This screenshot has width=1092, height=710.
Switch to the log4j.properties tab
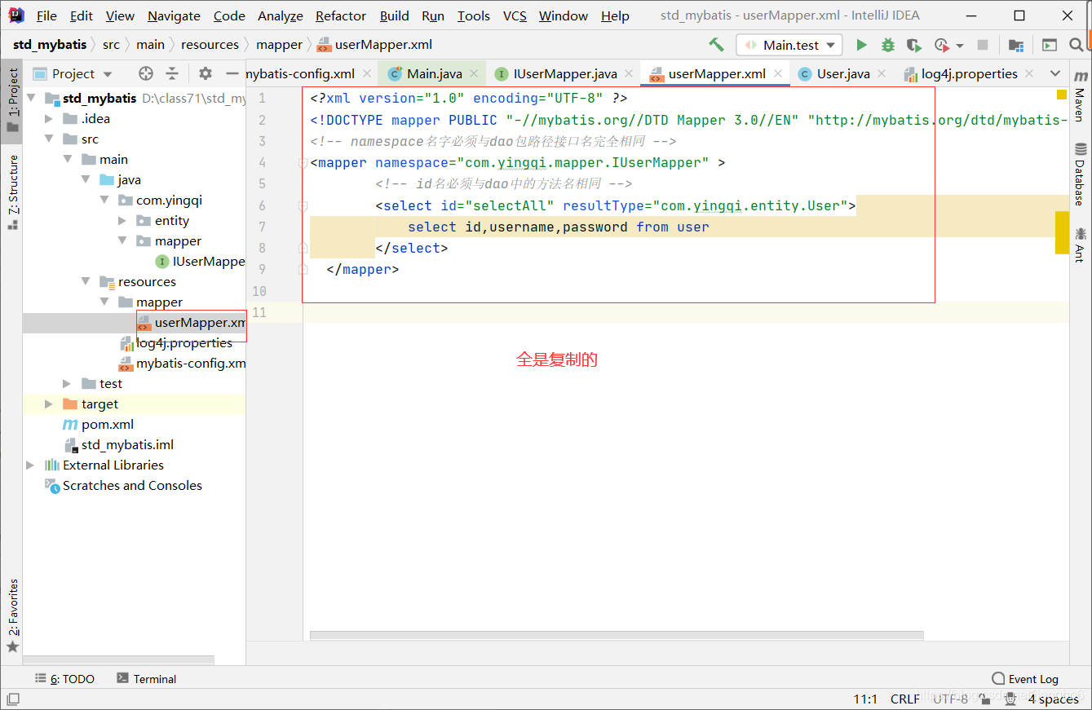969,73
